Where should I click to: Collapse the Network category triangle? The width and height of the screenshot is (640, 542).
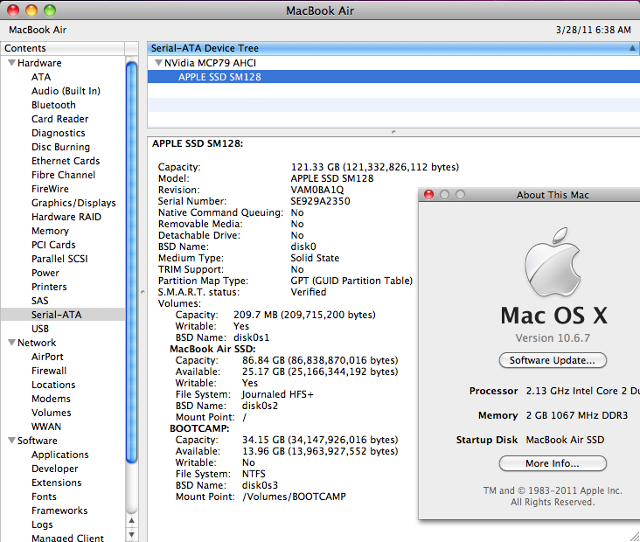click(12, 343)
